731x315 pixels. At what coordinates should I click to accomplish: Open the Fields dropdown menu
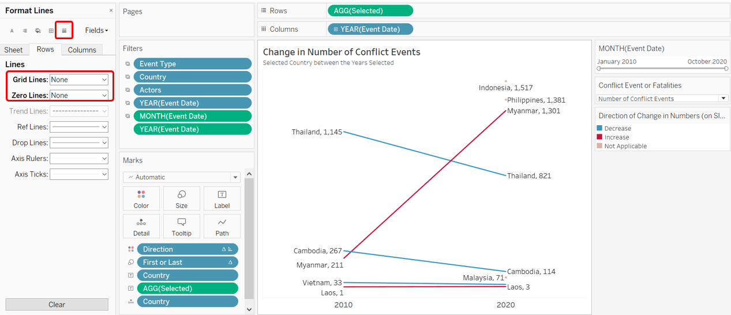96,31
